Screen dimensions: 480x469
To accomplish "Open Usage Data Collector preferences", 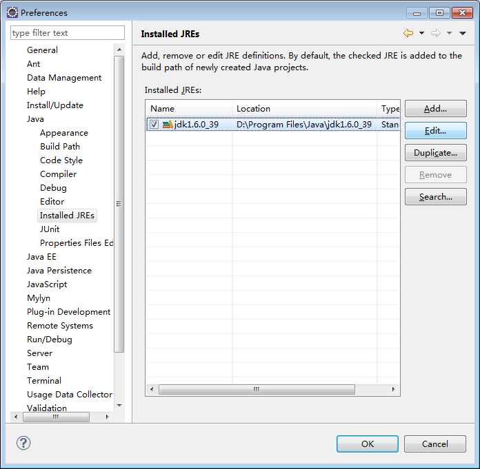I will click(70, 394).
